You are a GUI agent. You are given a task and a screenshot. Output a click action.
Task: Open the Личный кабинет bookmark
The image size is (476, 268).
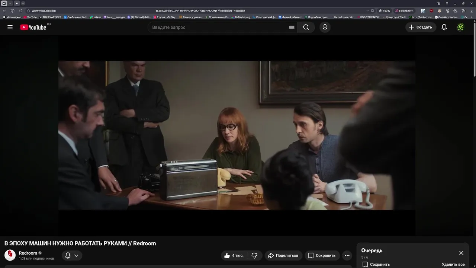(290, 17)
